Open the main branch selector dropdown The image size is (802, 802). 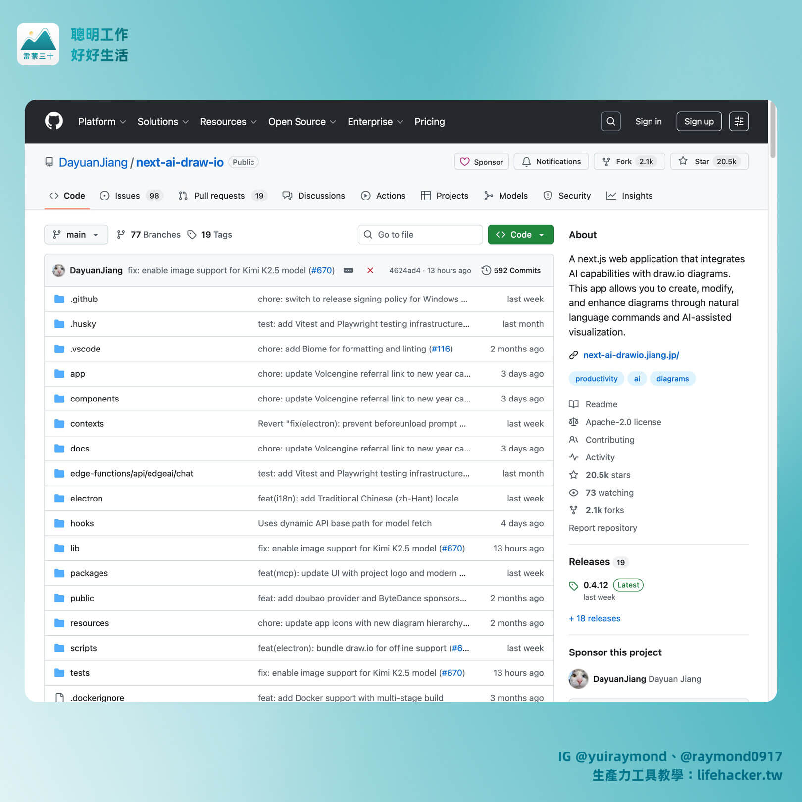76,234
